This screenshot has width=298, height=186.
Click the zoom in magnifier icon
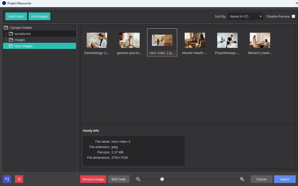(x=242, y=179)
